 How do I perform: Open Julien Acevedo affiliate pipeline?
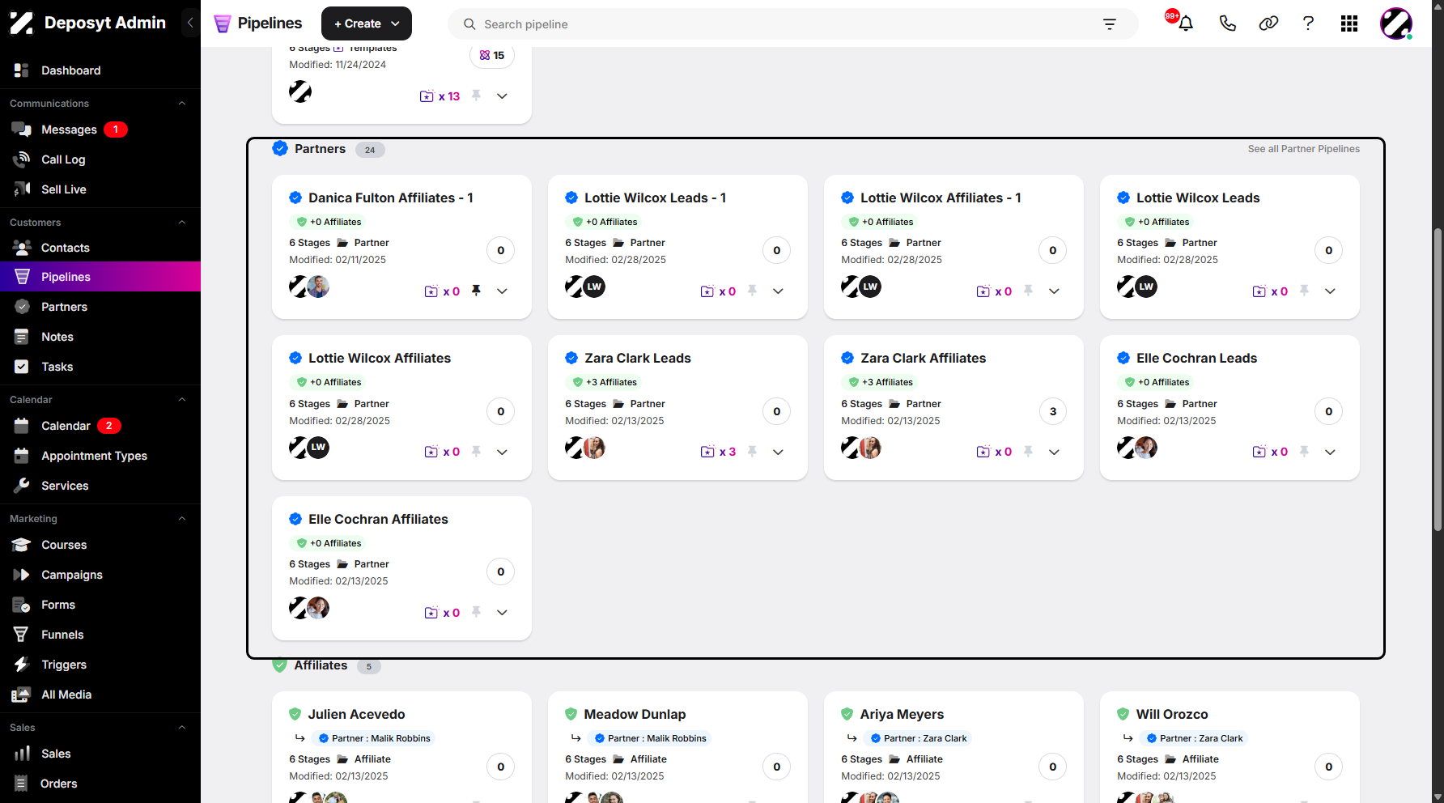tap(356, 714)
